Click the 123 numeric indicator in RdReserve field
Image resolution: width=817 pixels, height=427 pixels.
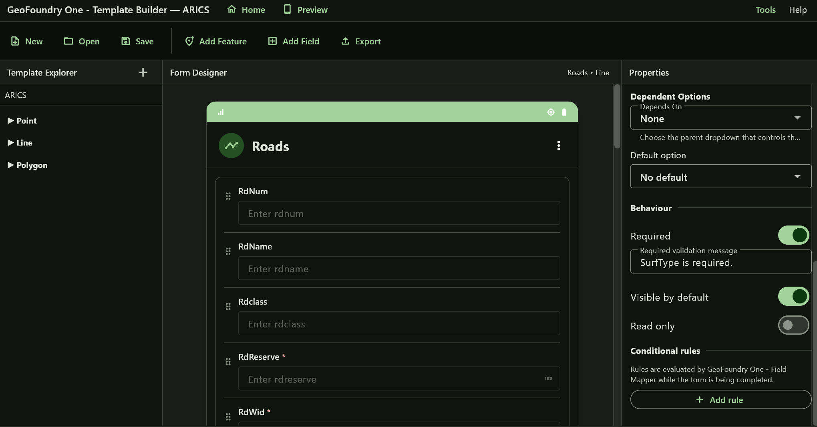(x=548, y=378)
